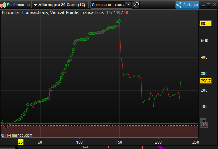
Task: Click the Horizontal Transactions label
Action: (25, 13)
